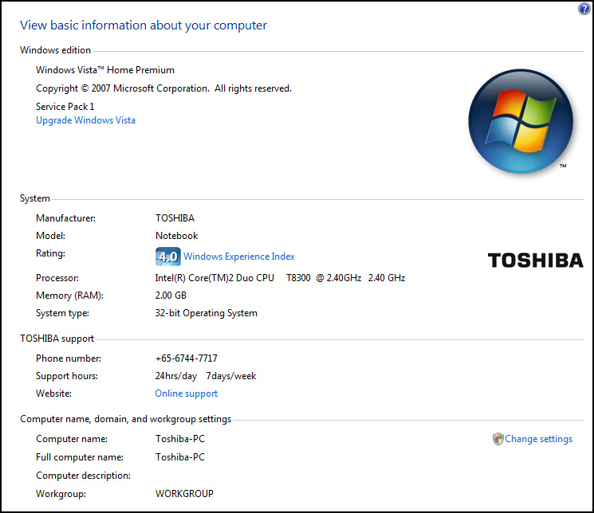Click the Windows Vista orb logo

click(x=521, y=122)
